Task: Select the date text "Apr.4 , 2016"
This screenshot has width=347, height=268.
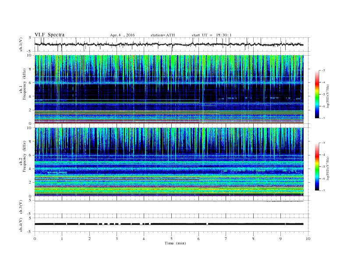Action: click(122, 35)
